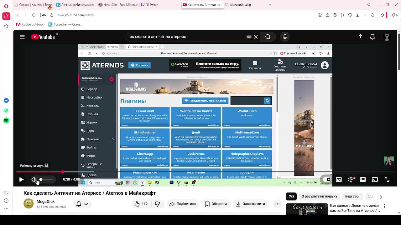Screen dimensions: 401x225
Task: Select the З результатів пошуку chip
Action: tap(319, 197)
